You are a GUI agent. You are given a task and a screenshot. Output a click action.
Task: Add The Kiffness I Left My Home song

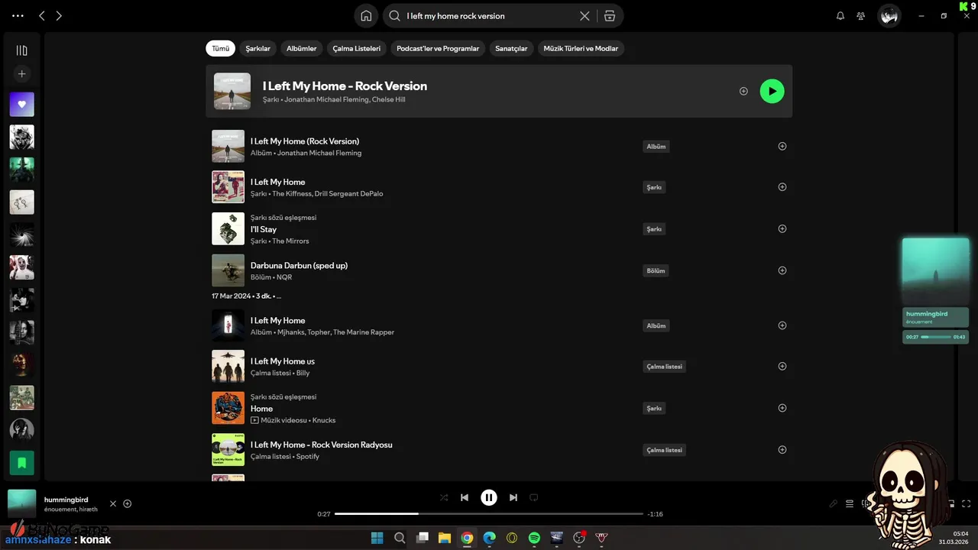point(782,187)
